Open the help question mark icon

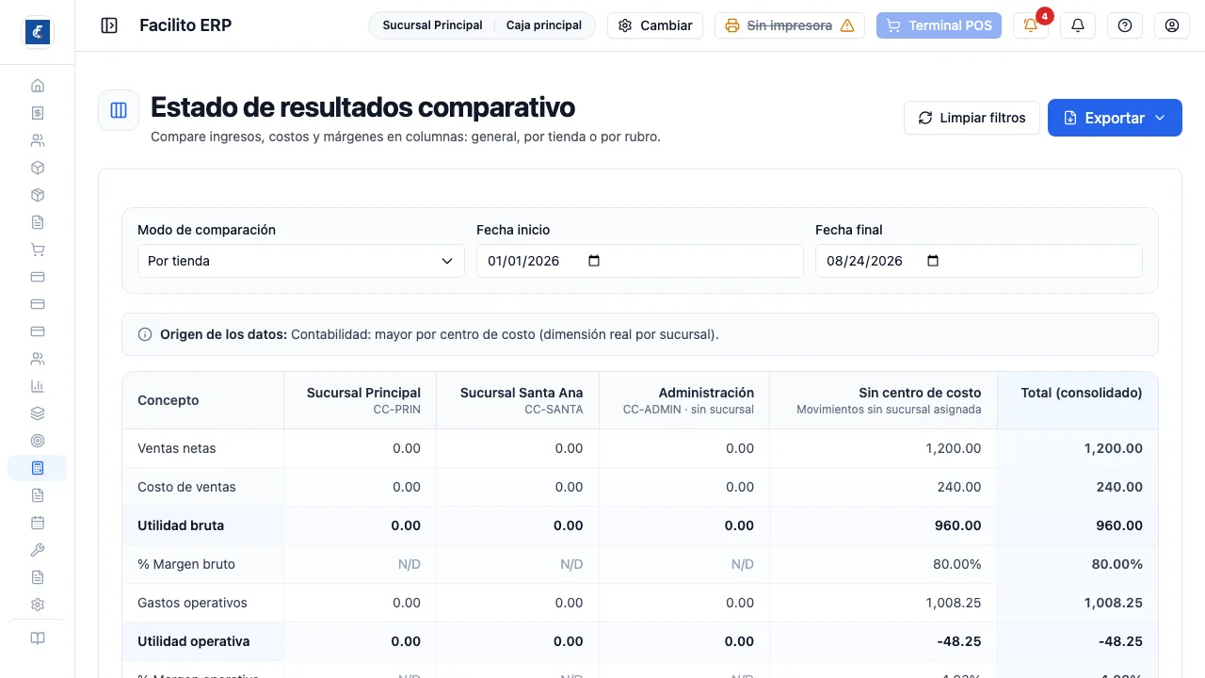pyautogui.click(x=1125, y=25)
